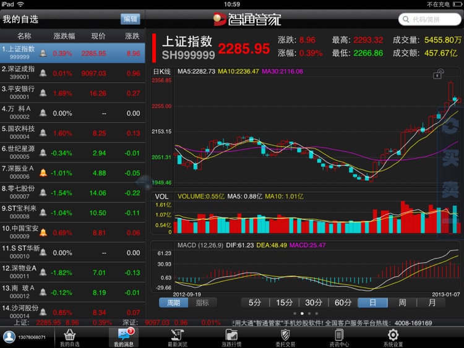The image size is (464, 348).
Task: Toggle alert bell for 平安银行
Action: (x=43, y=93)
